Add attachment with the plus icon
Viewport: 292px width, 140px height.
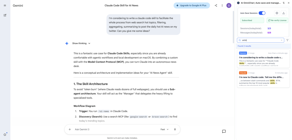[x=70, y=129]
